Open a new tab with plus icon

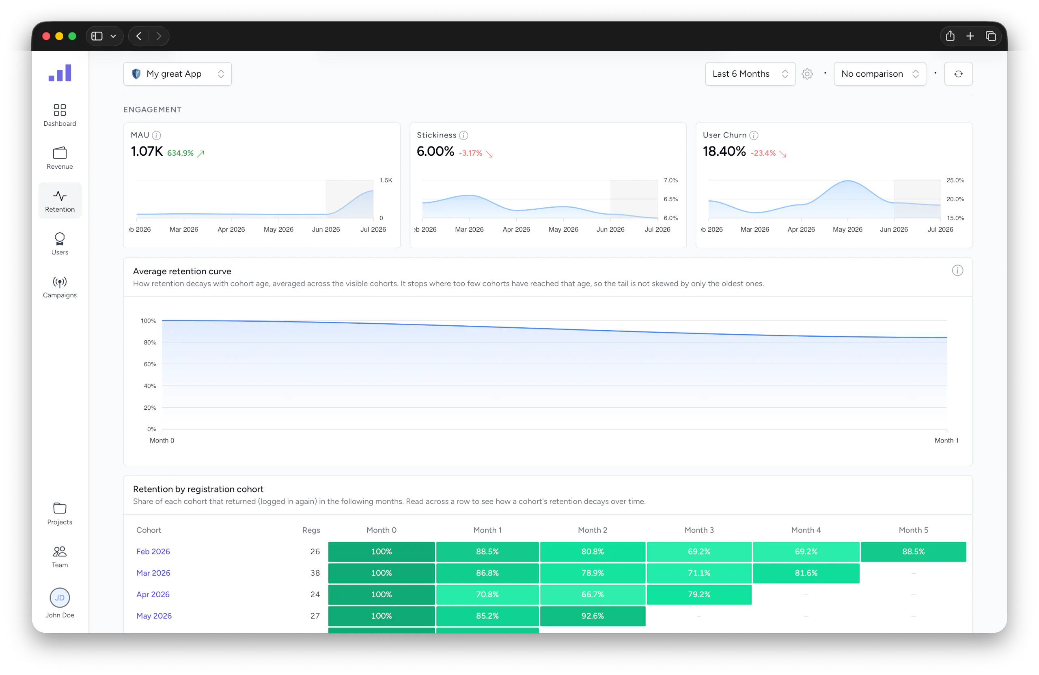click(x=970, y=36)
